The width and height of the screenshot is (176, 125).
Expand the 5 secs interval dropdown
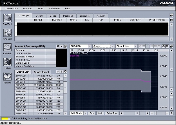click(113, 46)
